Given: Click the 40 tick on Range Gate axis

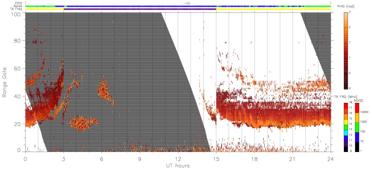Looking at the screenshot, I should [x=17, y=96].
